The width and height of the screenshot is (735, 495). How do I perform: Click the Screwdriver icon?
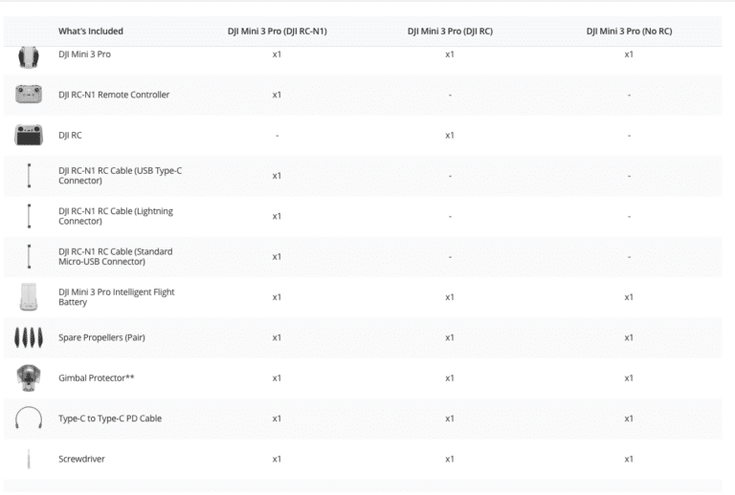click(x=30, y=459)
